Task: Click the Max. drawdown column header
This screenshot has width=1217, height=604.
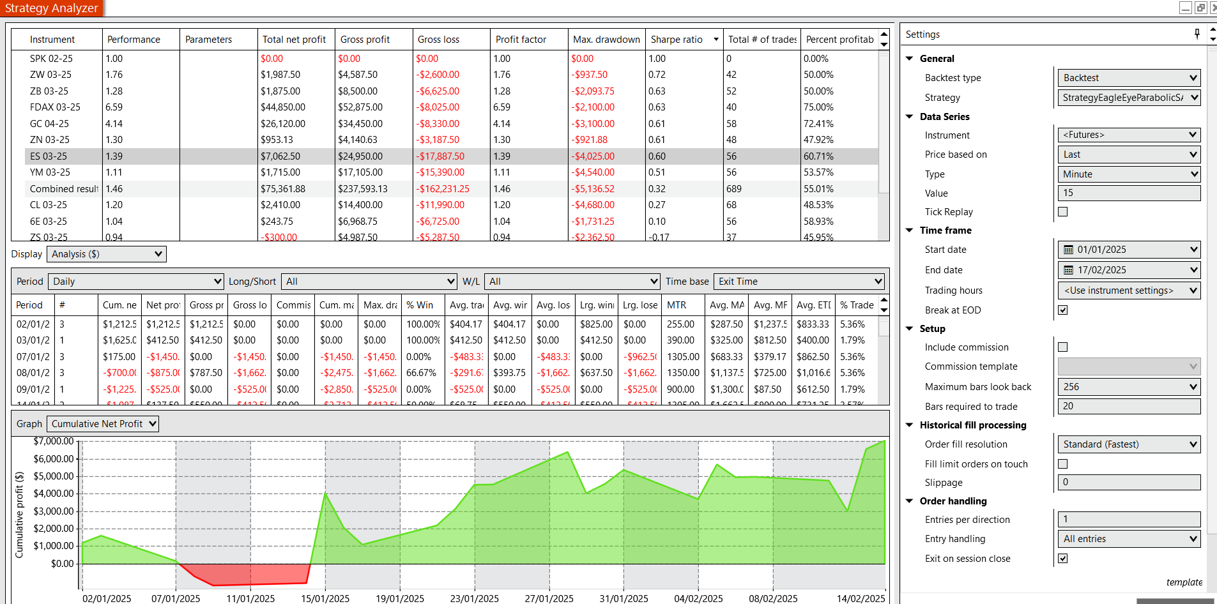Action: 606,40
